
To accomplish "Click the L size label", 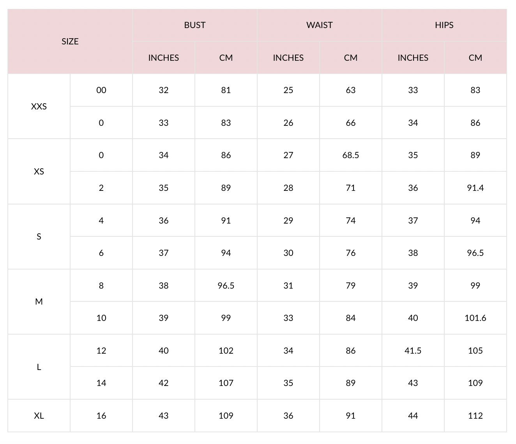I will click(x=39, y=367).
